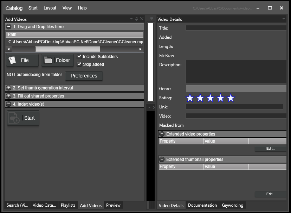Viewport: 291px width, 213px height.
Task: Select the CCleaner.mp path row
Action: tap(75, 42)
